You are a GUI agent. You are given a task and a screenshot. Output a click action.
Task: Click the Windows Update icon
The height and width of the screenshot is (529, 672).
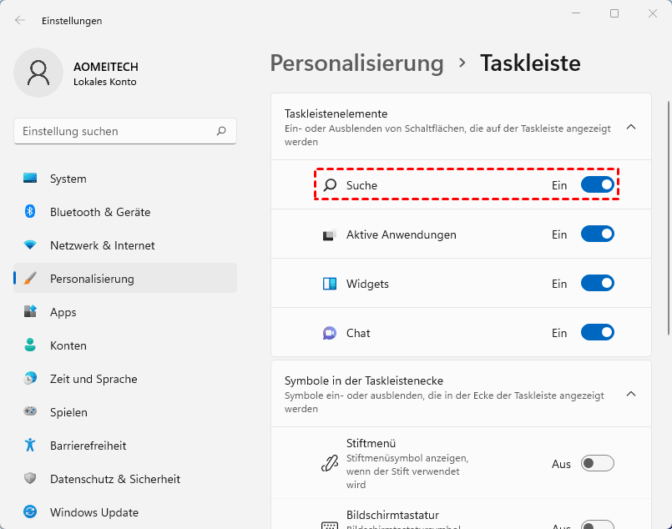click(30, 512)
